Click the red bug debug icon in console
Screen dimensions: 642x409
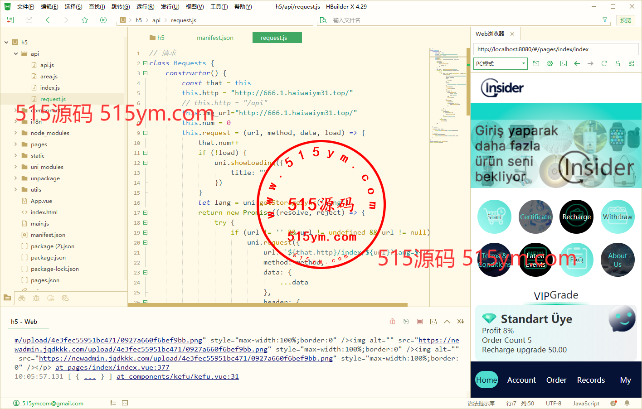click(392, 322)
